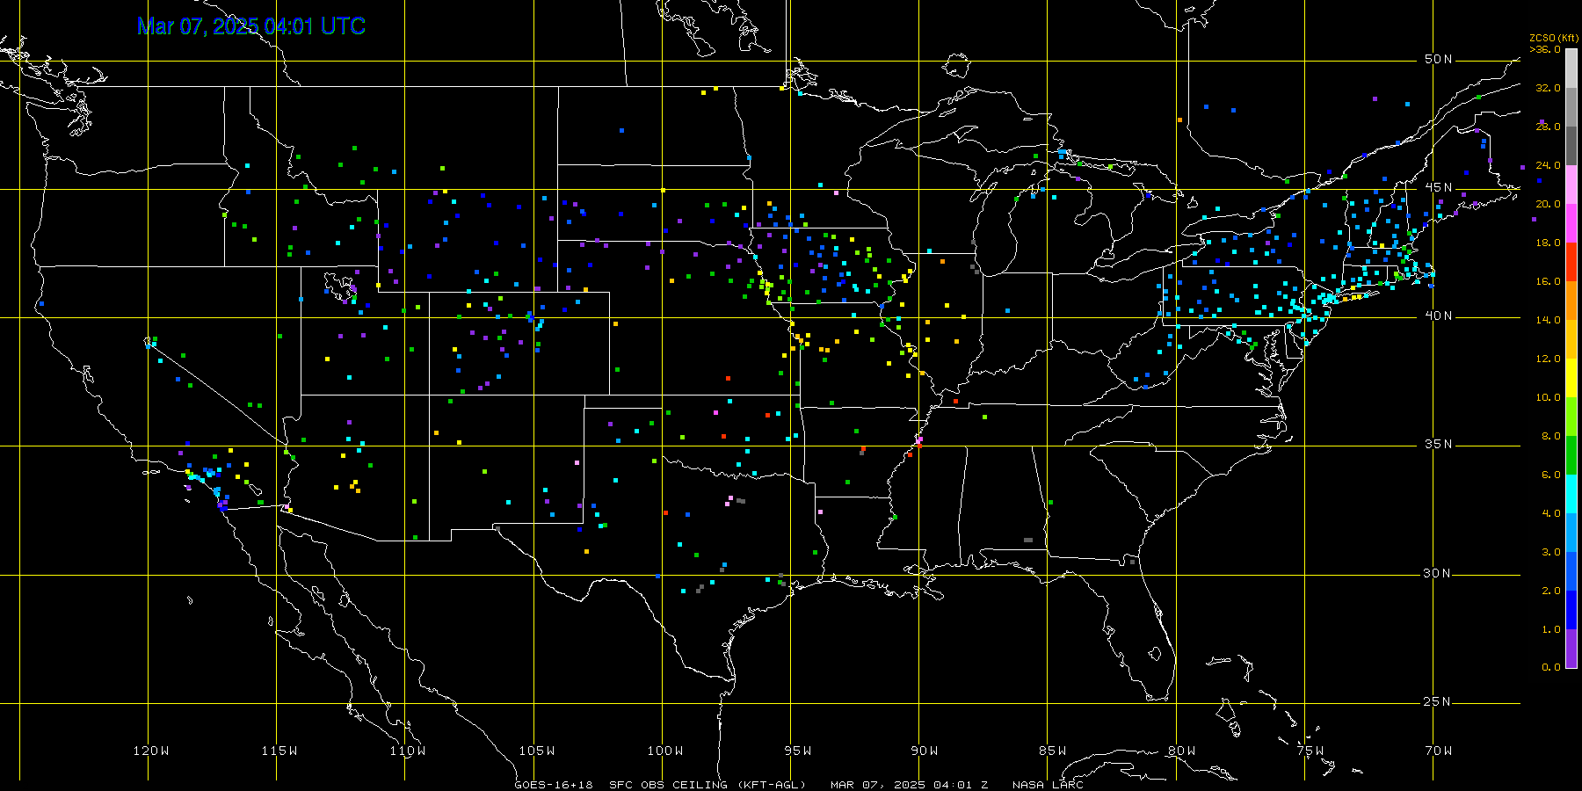
Task: Click the '115 W' longitude label
Action: pyautogui.click(x=279, y=751)
